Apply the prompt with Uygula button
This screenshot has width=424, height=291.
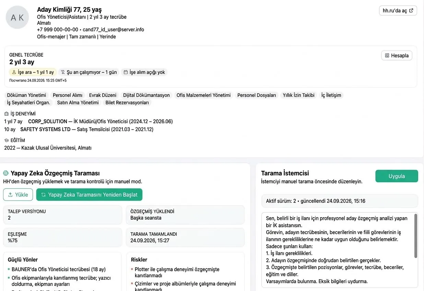pyautogui.click(x=397, y=176)
